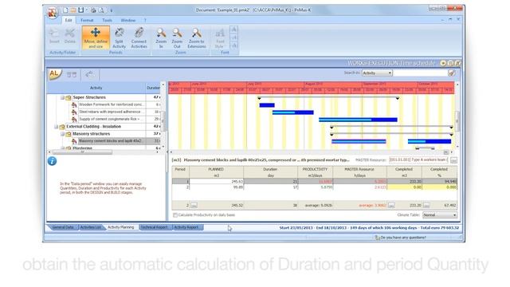Select the Activity Planning tab
The height and width of the screenshot is (287, 510).
point(120,227)
